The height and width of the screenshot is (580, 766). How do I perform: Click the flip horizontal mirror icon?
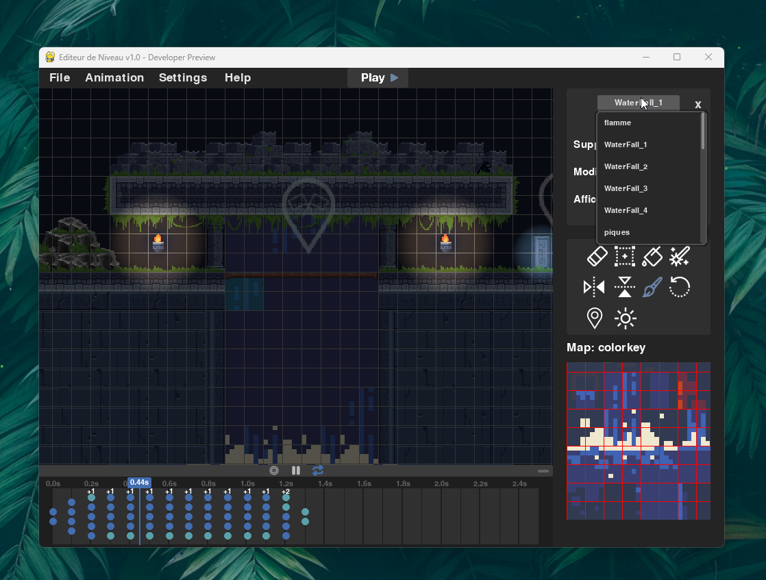point(594,287)
